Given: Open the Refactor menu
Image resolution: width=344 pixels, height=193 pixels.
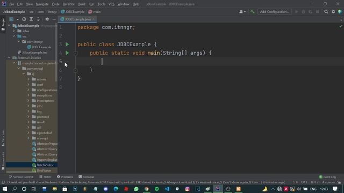Looking at the screenshot, I should click(68, 4).
